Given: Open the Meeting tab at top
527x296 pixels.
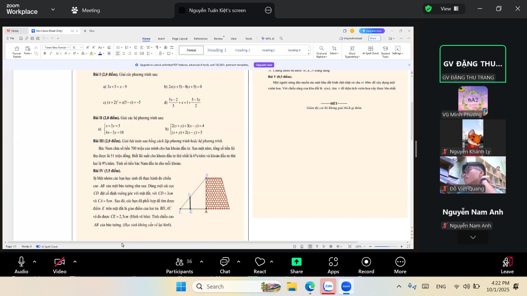Looking at the screenshot, I should pos(85,10).
